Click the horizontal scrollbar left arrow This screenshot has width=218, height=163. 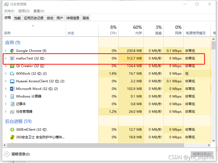(5, 145)
